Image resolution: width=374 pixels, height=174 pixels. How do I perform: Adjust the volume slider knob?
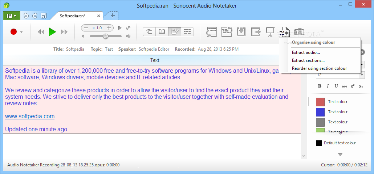105,36
